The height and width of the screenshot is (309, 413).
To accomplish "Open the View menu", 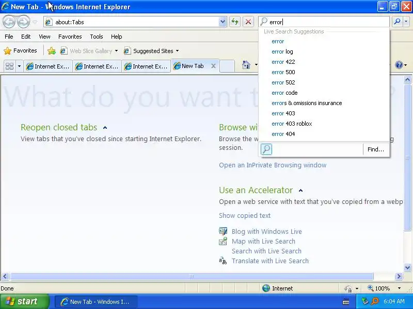I will [44, 37].
